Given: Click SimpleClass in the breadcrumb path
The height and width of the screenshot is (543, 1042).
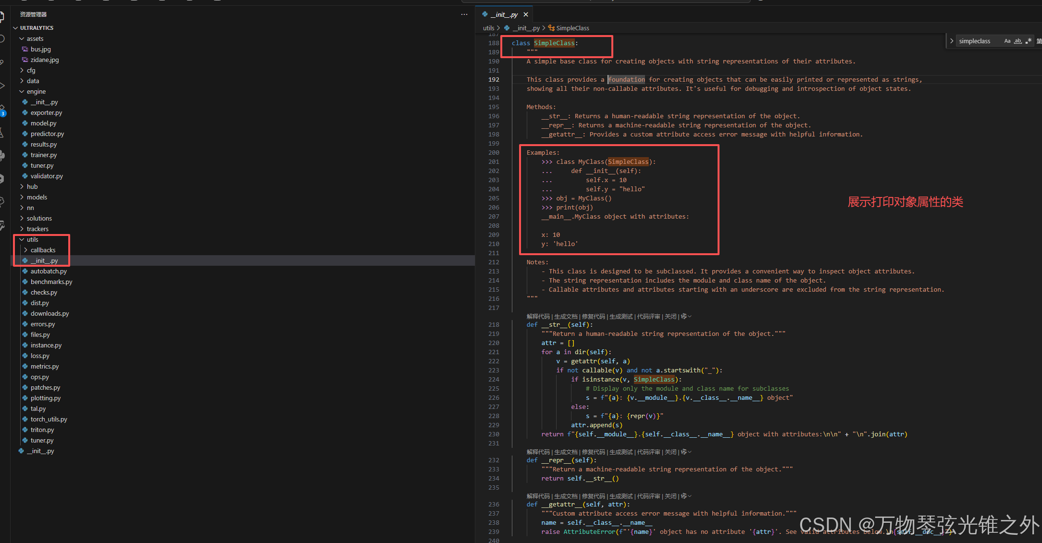Looking at the screenshot, I should (x=572, y=28).
